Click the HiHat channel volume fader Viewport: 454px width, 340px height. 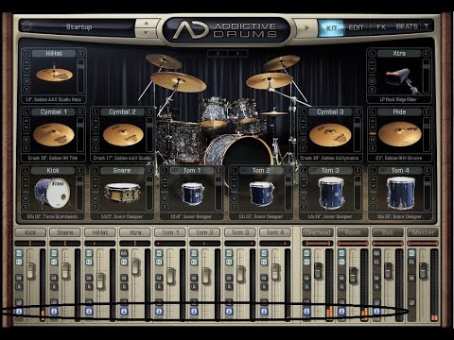[x=100, y=280]
